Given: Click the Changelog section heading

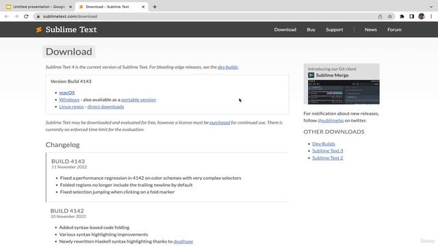Looking at the screenshot, I should [62, 145].
